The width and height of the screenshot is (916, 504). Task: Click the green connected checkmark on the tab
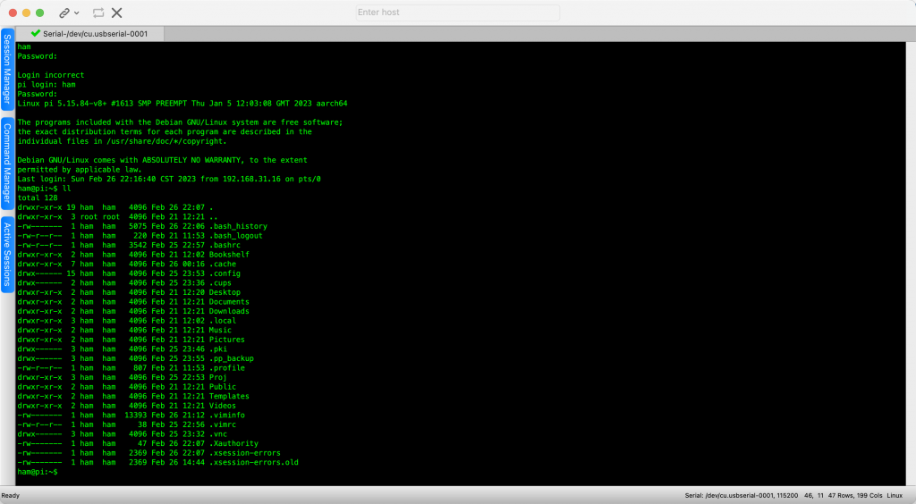[x=36, y=34]
